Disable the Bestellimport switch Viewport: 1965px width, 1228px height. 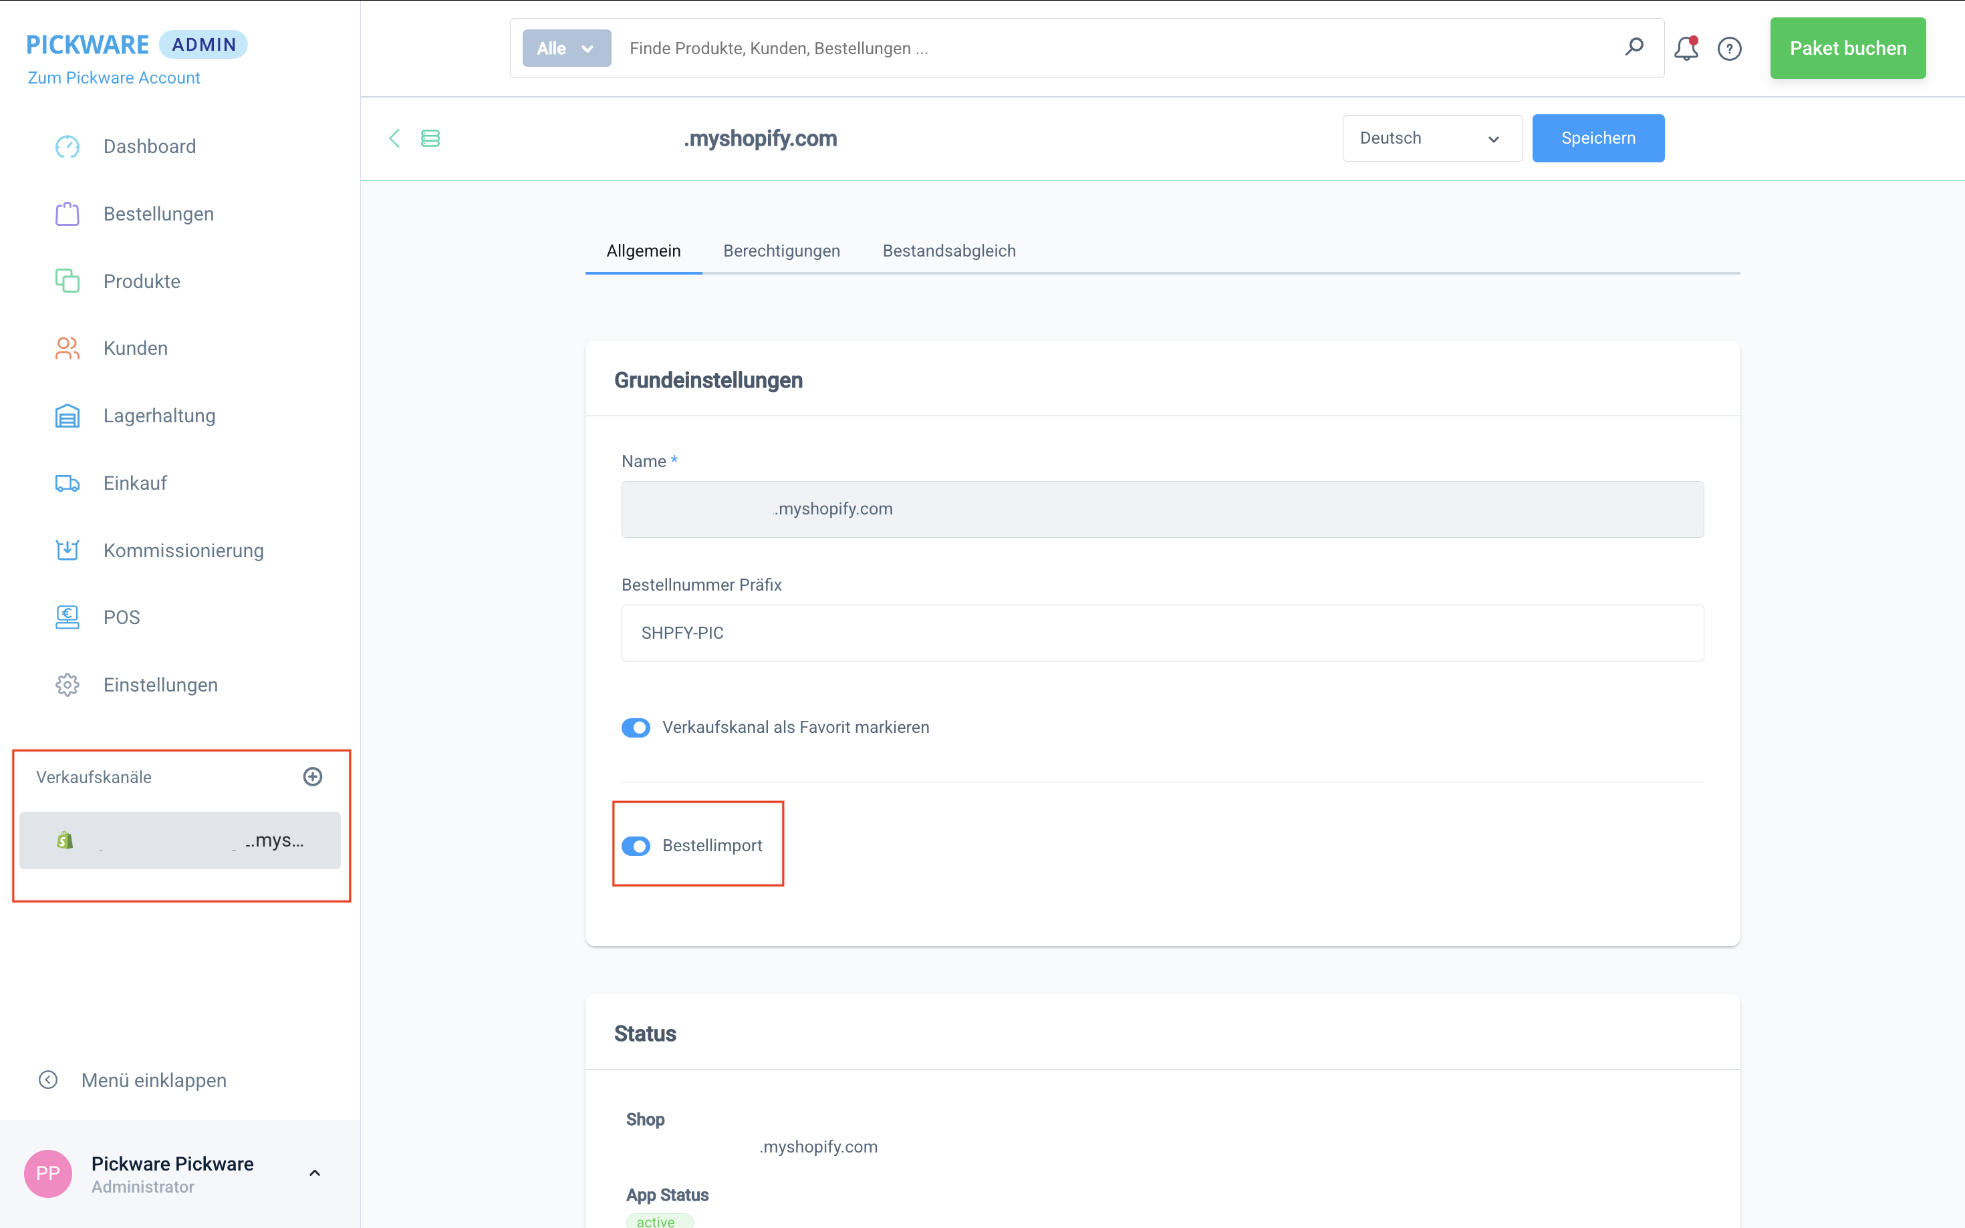pos(636,845)
